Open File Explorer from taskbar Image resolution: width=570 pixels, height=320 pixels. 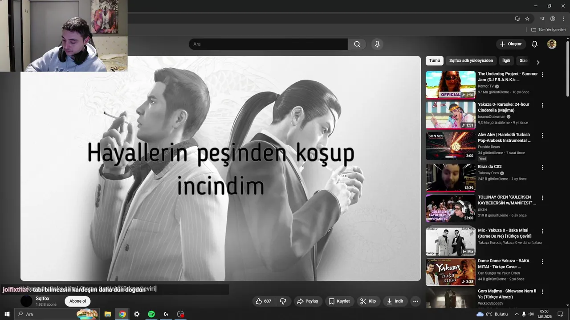(x=108, y=314)
